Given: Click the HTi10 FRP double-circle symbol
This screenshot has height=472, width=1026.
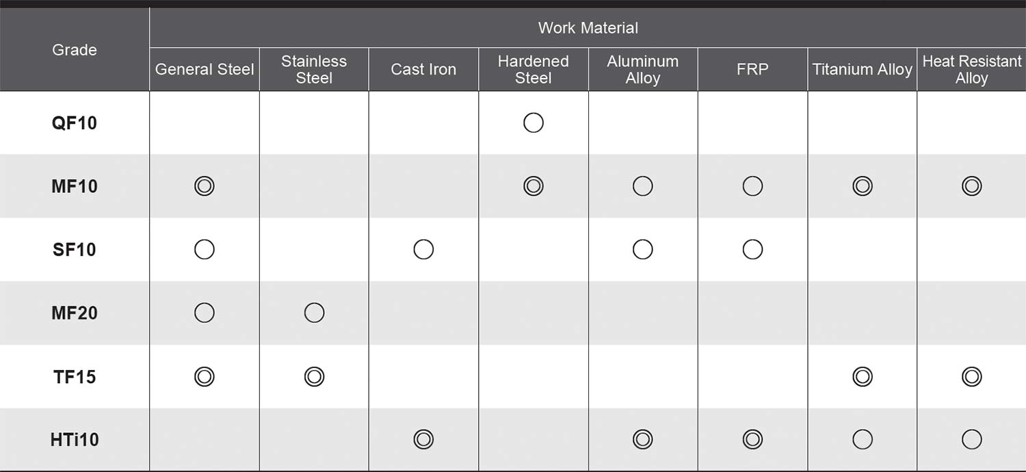Looking at the screenshot, I should 752,439.
